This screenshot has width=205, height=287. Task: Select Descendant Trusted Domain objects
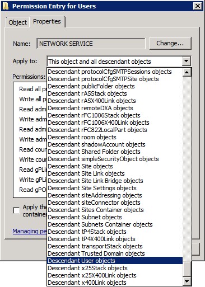click(x=115, y=253)
